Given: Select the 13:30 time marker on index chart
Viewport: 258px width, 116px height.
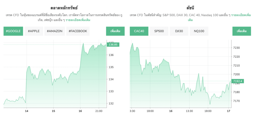Looking at the screenshot, I should [189, 111].
